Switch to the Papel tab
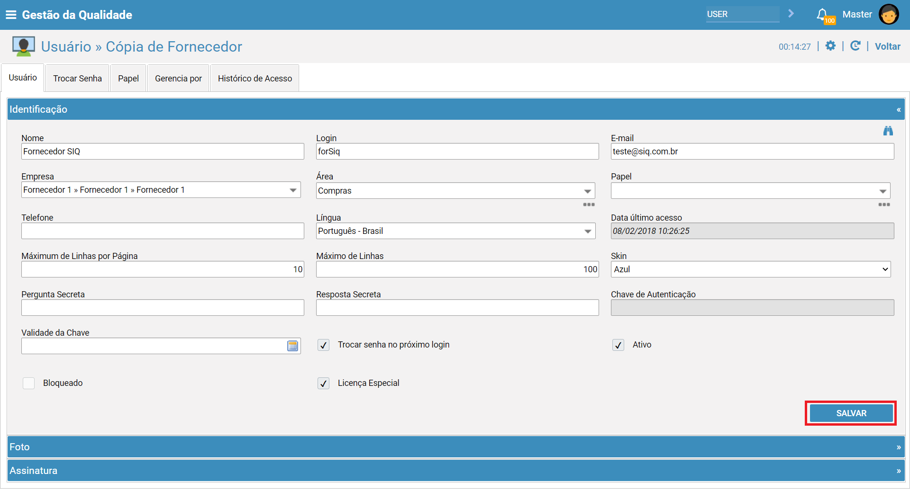Image resolution: width=910 pixels, height=491 pixels. coord(128,79)
